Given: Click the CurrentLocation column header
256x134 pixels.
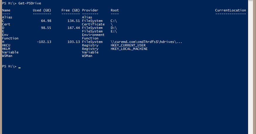Looking at the screenshot, I should pyautogui.click(x=230, y=10).
